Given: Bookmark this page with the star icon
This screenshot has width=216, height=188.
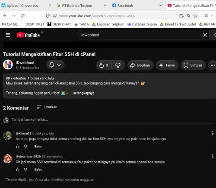Looking at the screenshot, I should click(x=195, y=16).
